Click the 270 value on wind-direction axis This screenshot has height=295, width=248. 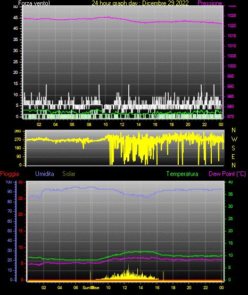click(x=18, y=140)
